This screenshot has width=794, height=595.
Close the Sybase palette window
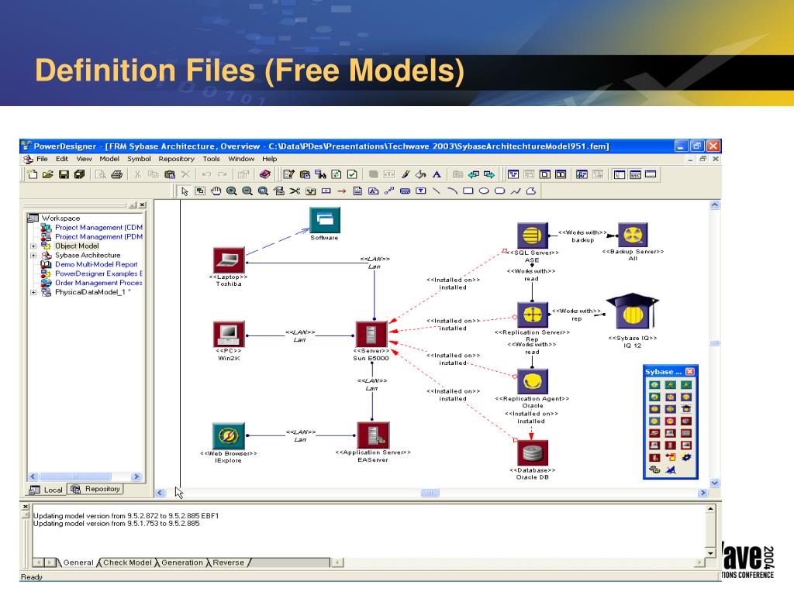689,372
